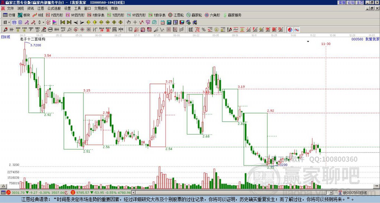Image resolution: width=380 pixels, height=203 pixels.
Task: Select the hand pan tool
Action: tap(128, 22)
